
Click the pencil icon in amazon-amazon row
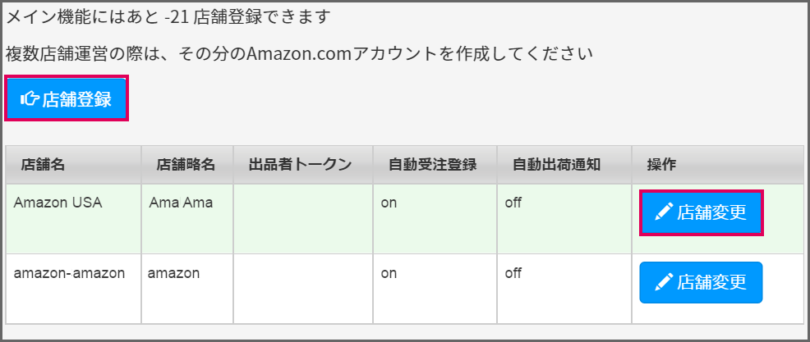(663, 282)
